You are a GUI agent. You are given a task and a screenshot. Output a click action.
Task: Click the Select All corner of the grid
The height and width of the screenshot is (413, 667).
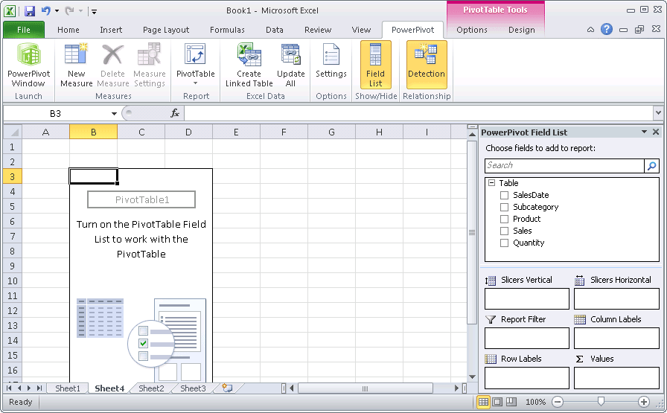click(13, 132)
